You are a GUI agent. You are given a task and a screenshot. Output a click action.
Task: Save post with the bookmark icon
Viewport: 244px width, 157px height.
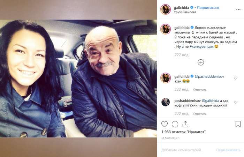(238, 124)
